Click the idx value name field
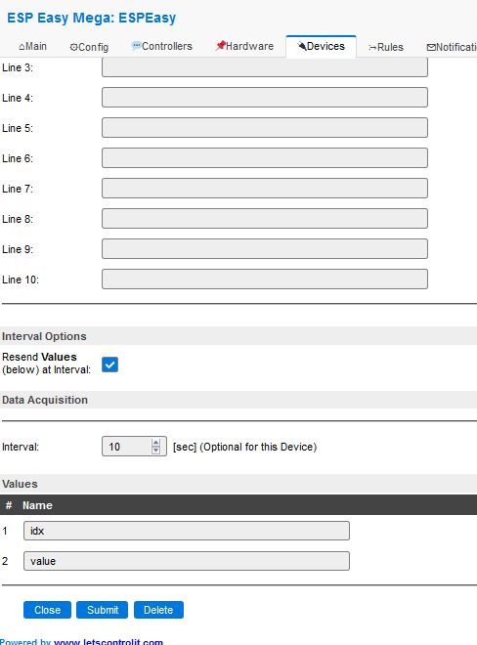Image resolution: width=477 pixels, height=645 pixels. tap(187, 531)
